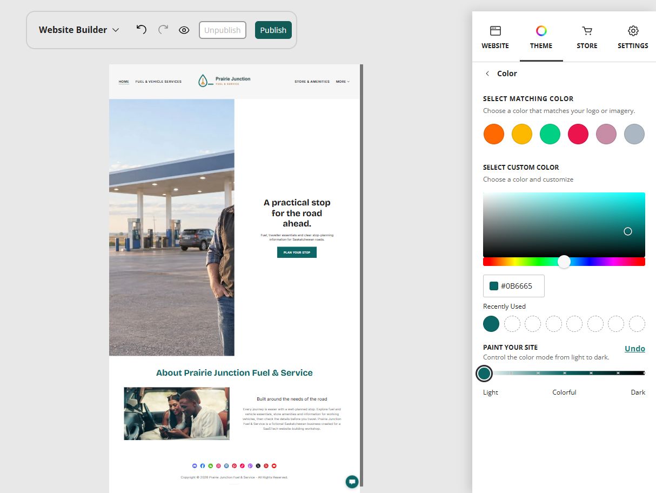The width and height of the screenshot is (656, 493).
Task: Select the teal recently used color
Action: (491, 324)
